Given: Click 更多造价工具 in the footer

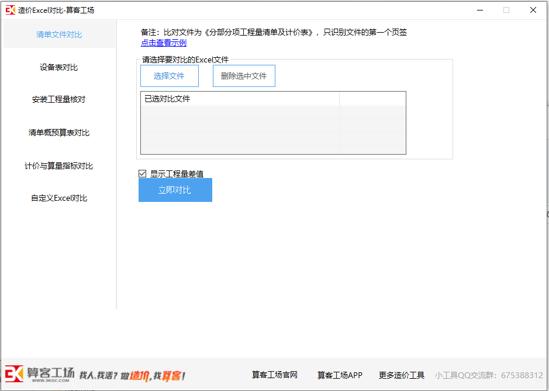Looking at the screenshot, I should pyautogui.click(x=402, y=375).
